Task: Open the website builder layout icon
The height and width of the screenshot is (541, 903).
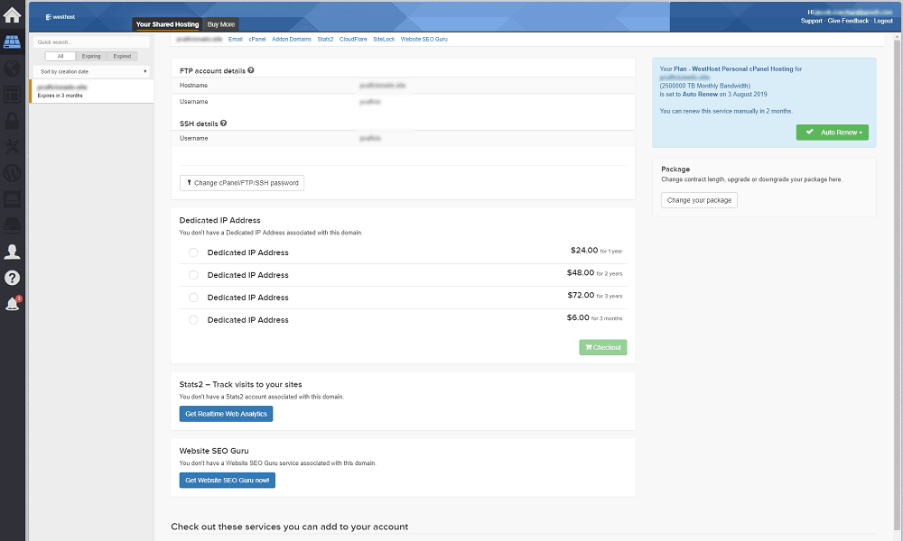Action: [x=12, y=95]
